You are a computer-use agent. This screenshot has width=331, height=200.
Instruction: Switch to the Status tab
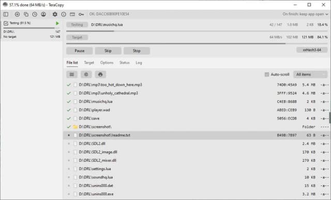coord(125,63)
